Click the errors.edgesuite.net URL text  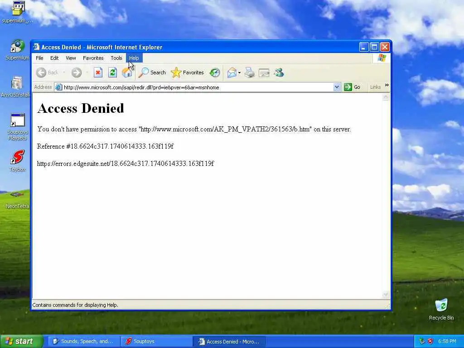point(126,163)
